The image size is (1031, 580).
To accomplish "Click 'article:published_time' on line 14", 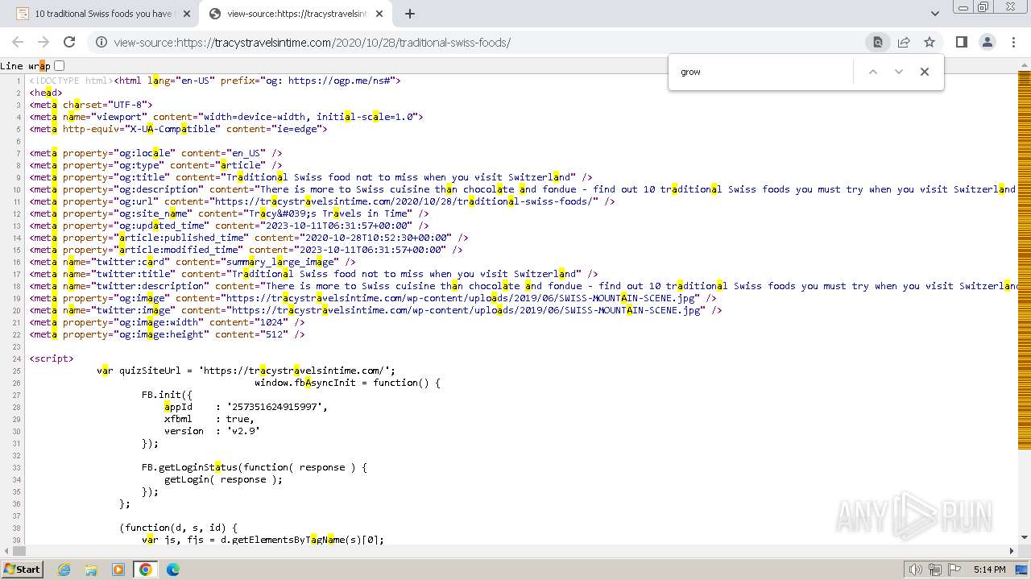I will [181, 238].
